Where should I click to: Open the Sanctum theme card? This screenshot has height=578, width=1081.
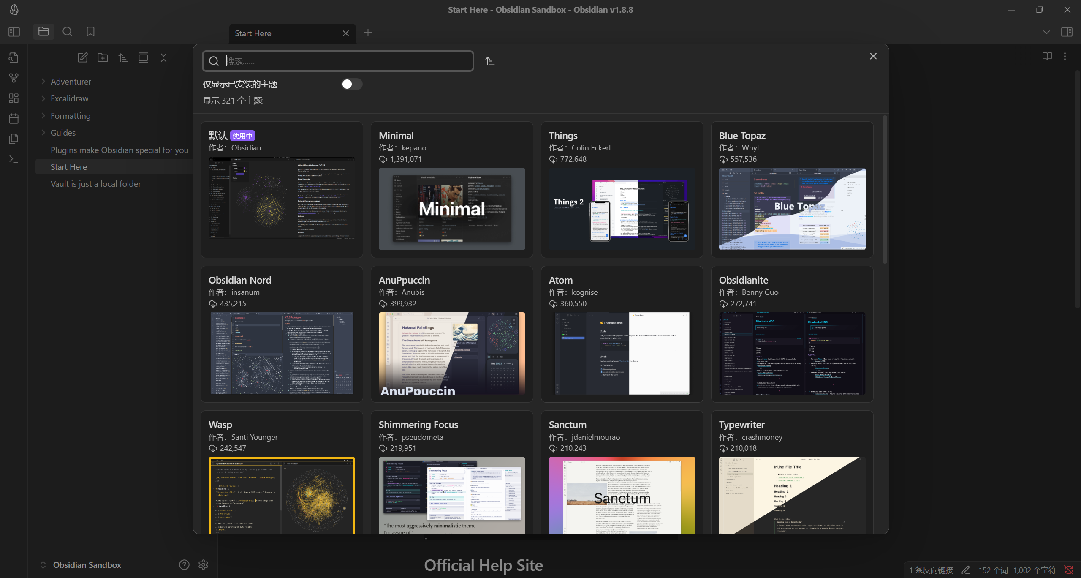click(x=622, y=472)
